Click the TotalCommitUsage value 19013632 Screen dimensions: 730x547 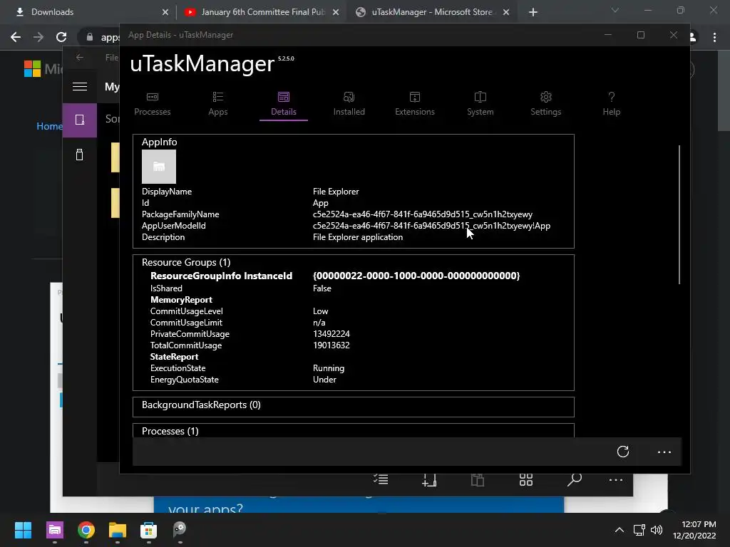331,345
